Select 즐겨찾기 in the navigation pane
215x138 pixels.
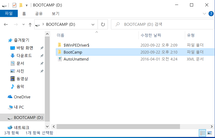coord(22,40)
